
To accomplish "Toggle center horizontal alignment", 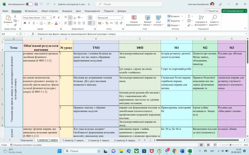I will (70, 23).
